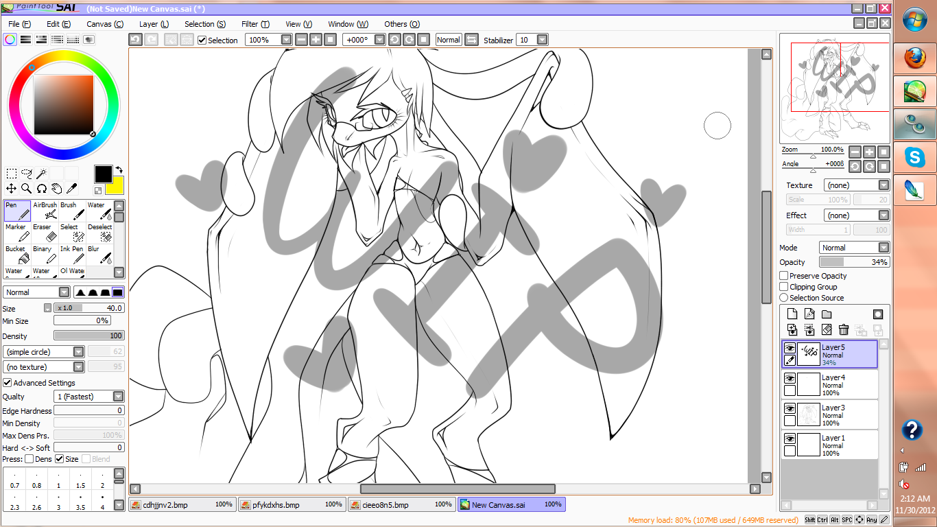Open the Quality dropdown
Viewport: 937px width, 527px height.
point(118,397)
